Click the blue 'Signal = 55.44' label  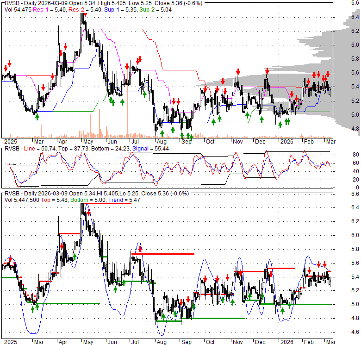click(150, 149)
